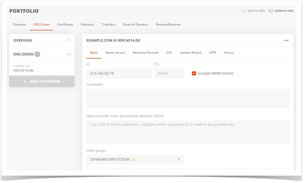Switch to the Domains tab
The height and width of the screenshot is (183, 305).
click(x=19, y=25)
